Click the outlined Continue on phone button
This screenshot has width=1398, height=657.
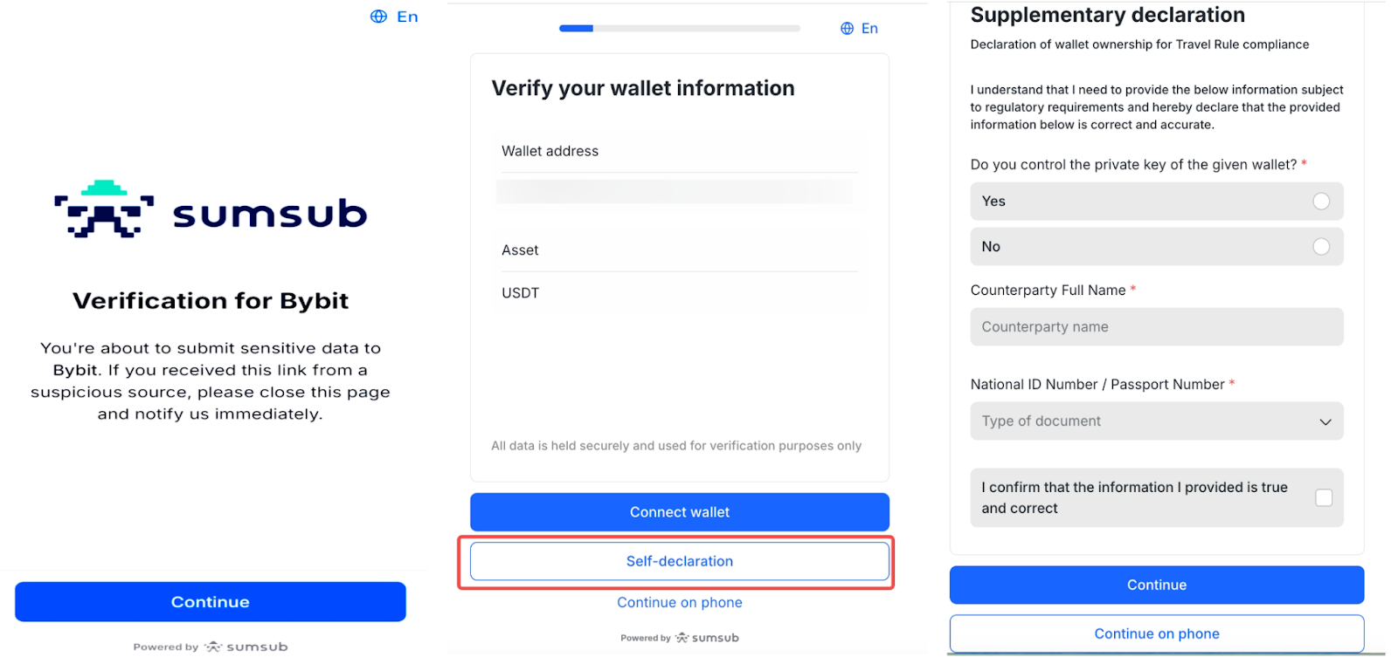pyautogui.click(x=1156, y=634)
